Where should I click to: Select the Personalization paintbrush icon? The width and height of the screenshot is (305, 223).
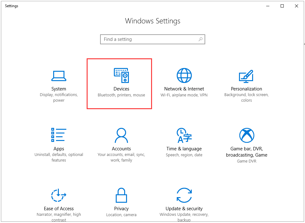[246, 76]
